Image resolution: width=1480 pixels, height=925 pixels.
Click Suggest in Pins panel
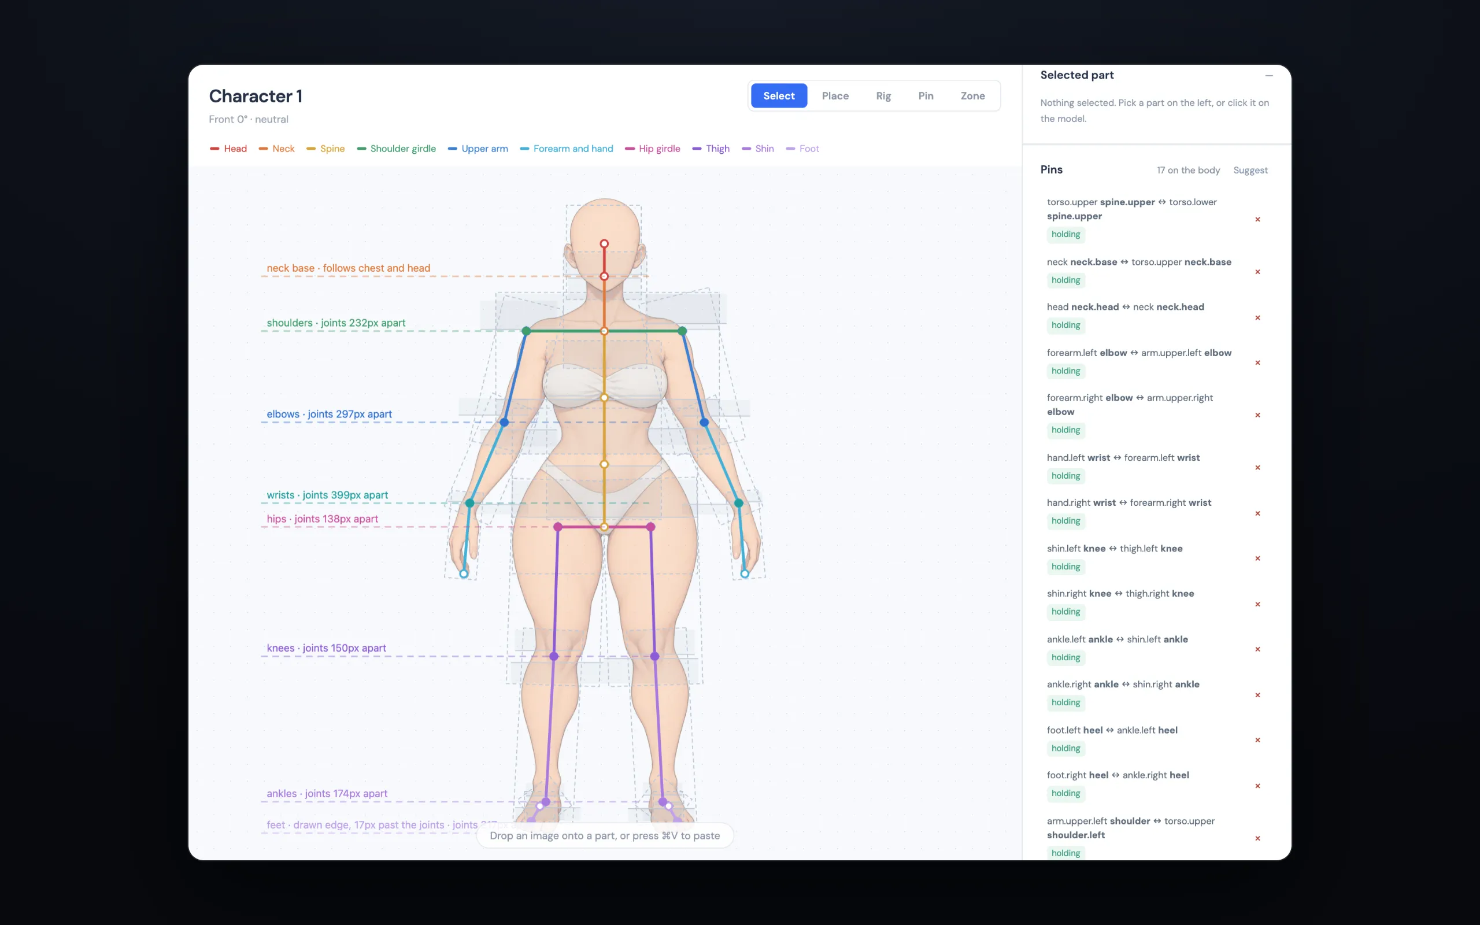pyautogui.click(x=1250, y=170)
